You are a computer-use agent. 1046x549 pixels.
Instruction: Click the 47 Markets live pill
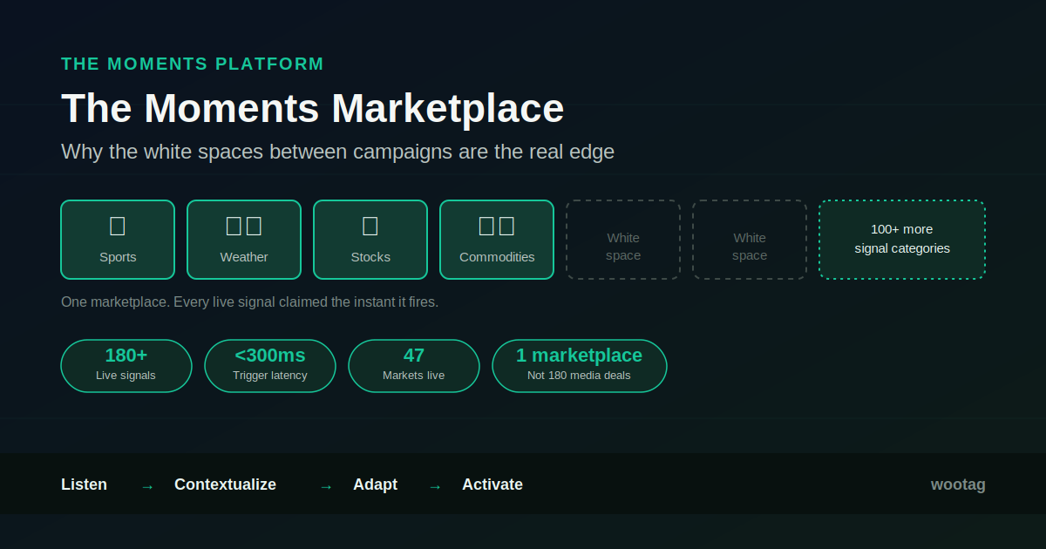414,366
